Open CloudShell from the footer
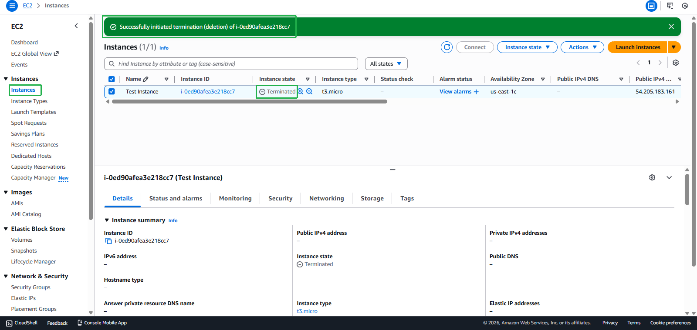This screenshot has width=697, height=330. point(22,323)
